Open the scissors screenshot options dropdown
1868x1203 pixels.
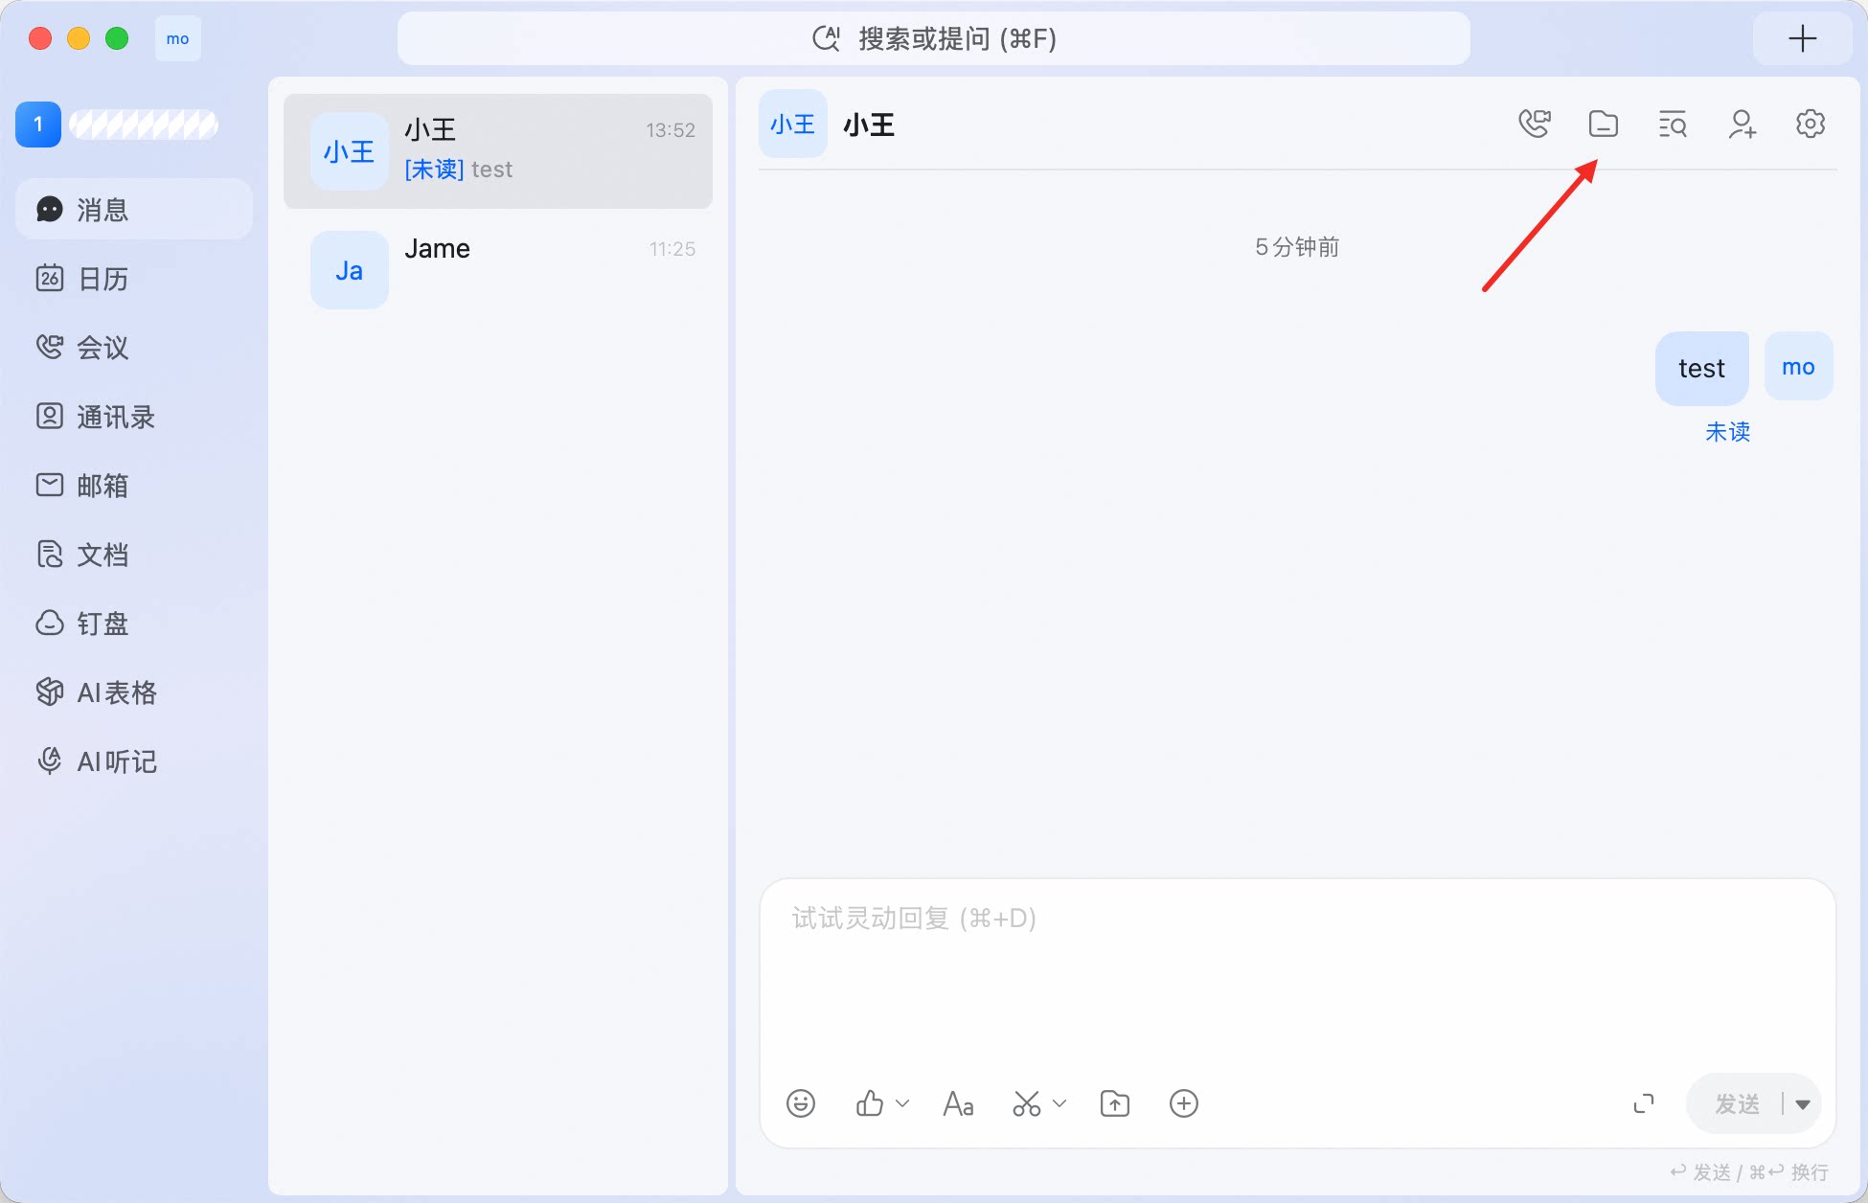pos(1059,1103)
